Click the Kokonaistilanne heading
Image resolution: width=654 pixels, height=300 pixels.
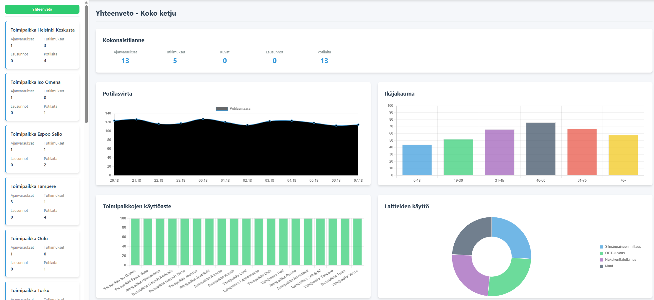click(123, 40)
